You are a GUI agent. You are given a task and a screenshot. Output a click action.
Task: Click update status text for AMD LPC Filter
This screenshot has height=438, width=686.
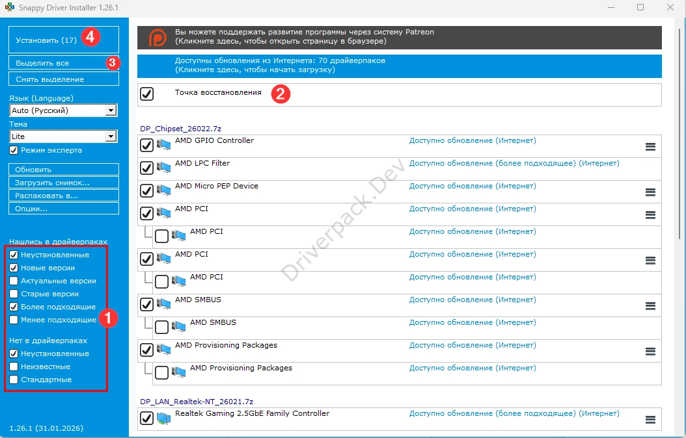click(514, 163)
